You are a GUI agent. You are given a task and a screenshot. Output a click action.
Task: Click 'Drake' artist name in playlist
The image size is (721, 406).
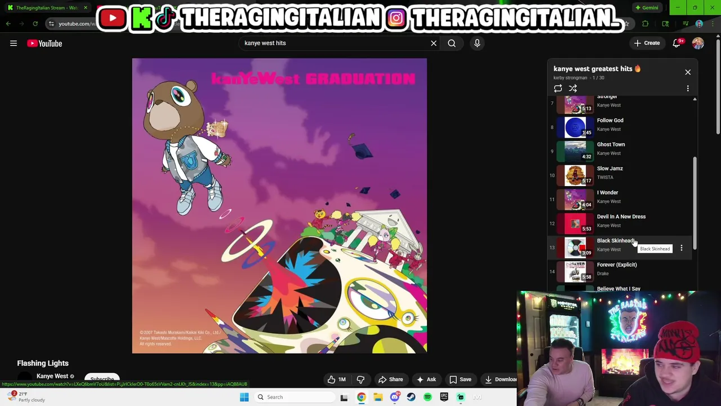pos(603,273)
